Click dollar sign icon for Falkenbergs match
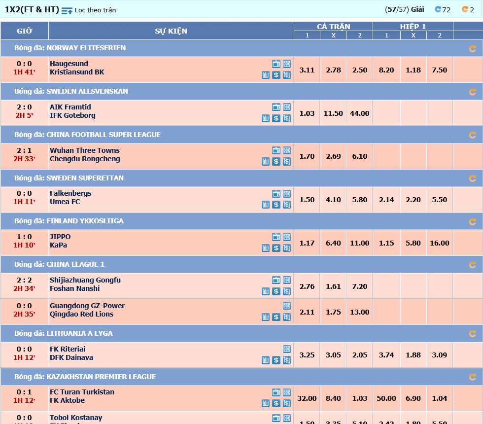Viewport: 483px width, 424px height. tap(276, 205)
